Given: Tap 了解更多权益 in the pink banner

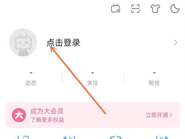Looking at the screenshot, I should [x=47, y=120].
